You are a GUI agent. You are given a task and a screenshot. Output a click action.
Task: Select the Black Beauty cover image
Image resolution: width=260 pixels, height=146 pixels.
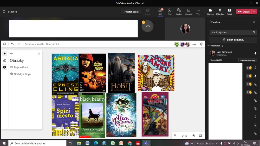pyautogui.click(x=92, y=115)
